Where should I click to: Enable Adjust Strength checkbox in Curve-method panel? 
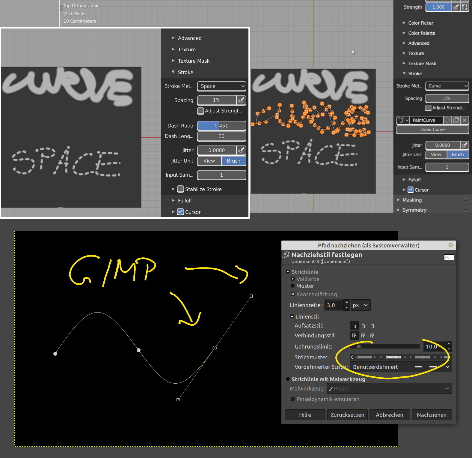(429, 108)
